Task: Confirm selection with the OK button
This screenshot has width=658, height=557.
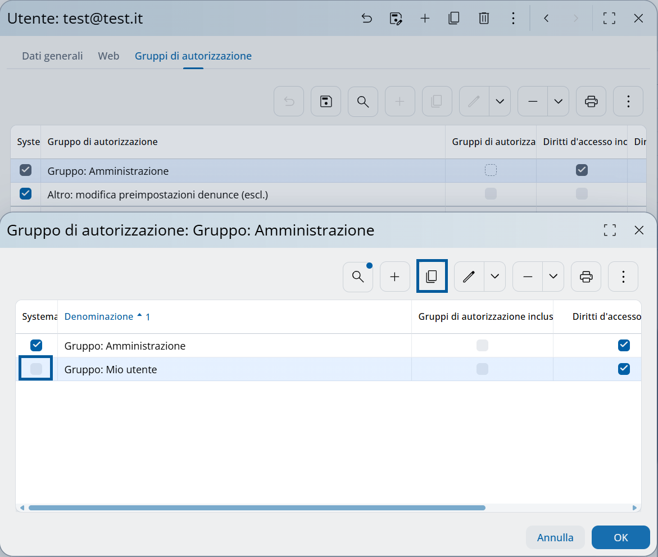Action: 620,537
